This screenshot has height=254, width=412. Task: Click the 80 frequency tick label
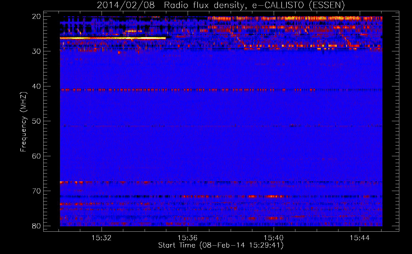coord(37,226)
